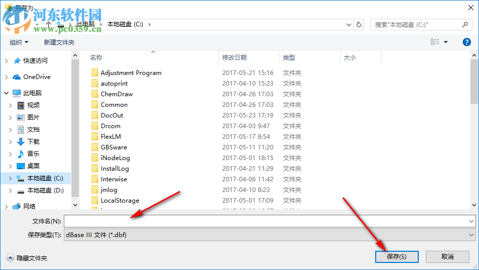Collapse the This PC tree node
Screen dimensions: 479x270
pyautogui.click(x=6, y=93)
